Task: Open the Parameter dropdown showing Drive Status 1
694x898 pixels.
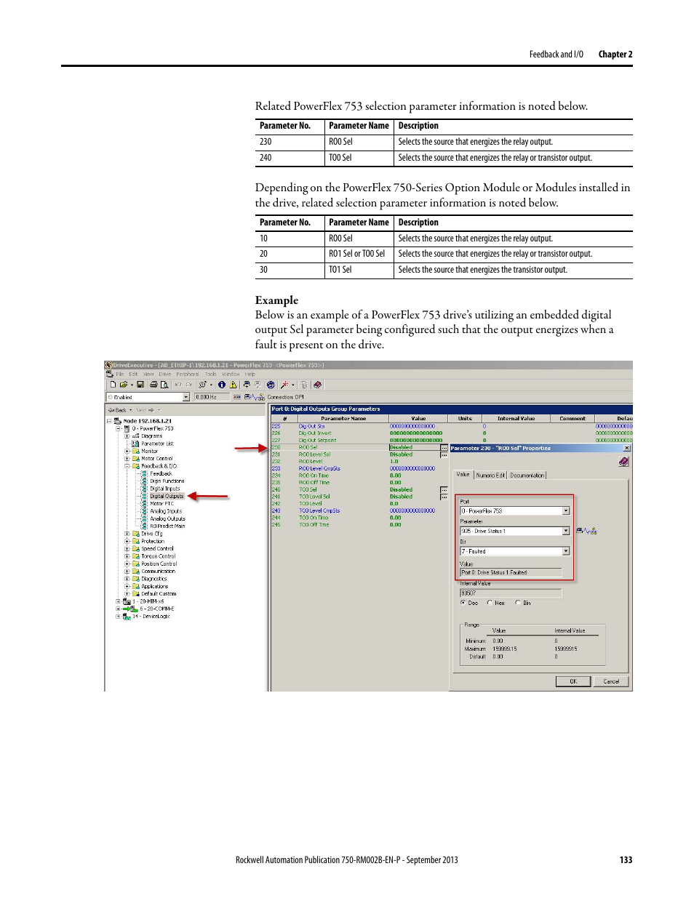Action: click(x=566, y=532)
